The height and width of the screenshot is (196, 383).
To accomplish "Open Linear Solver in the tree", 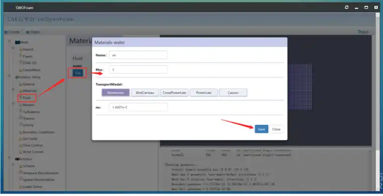I will point(32,187).
